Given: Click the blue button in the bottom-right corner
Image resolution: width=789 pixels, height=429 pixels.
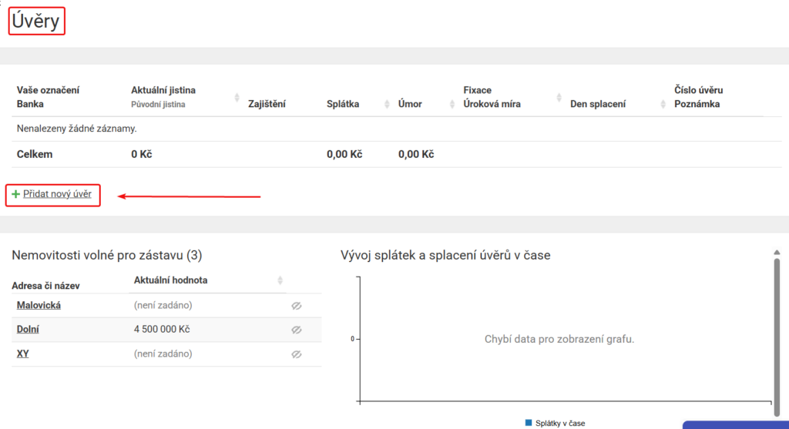Looking at the screenshot, I should (x=735, y=424).
